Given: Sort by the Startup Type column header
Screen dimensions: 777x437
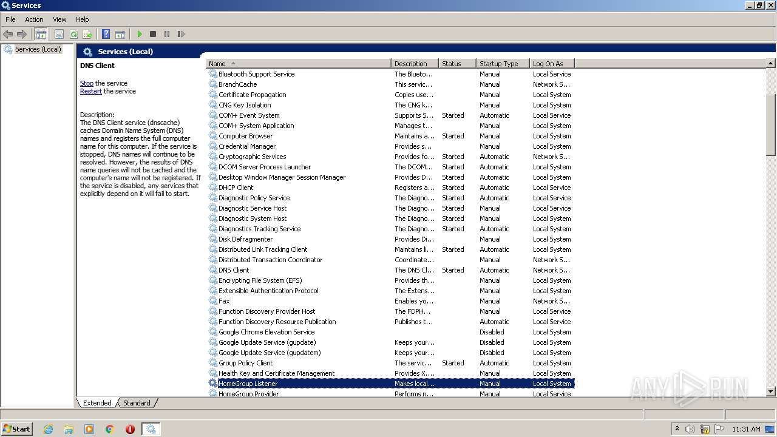Looking at the screenshot, I should [x=503, y=64].
